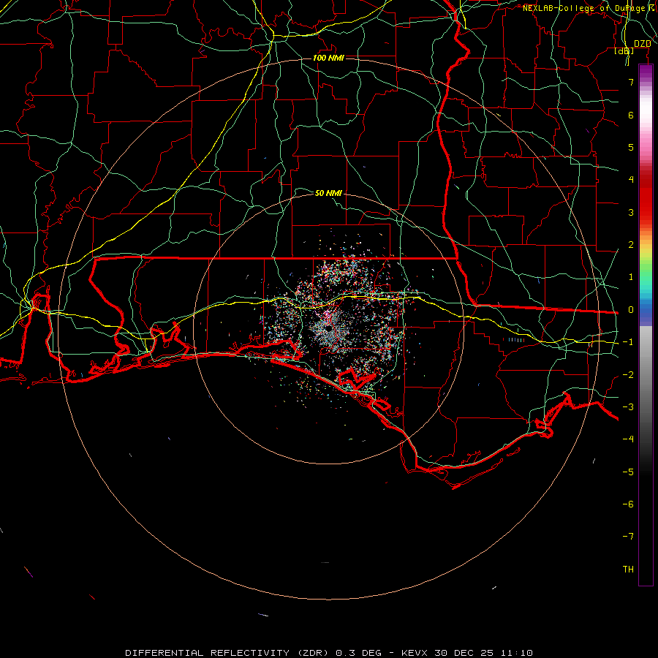Select the -3 dB tick label
658x658 pixels.
point(628,407)
